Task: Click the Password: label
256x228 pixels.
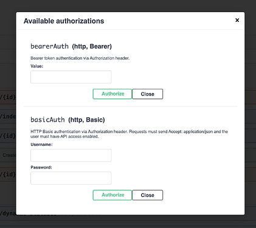Action: point(41,167)
